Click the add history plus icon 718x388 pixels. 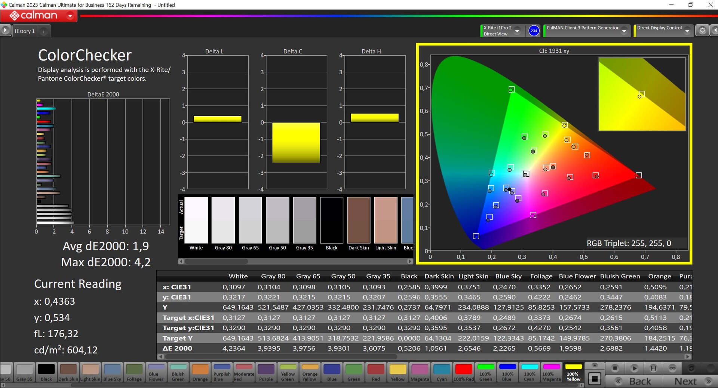pos(44,32)
